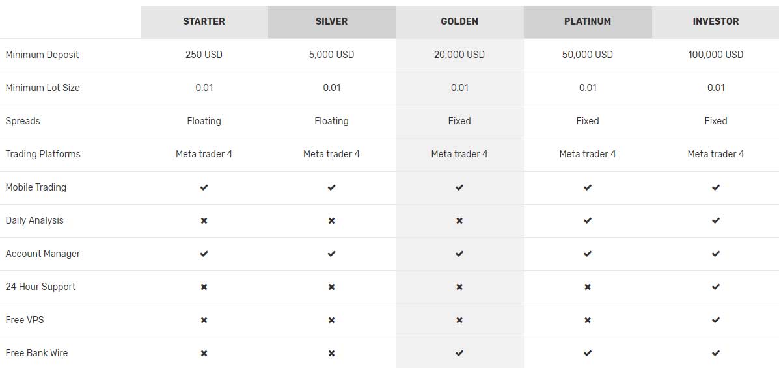Click the Silver Daily Analysis cross icon
The image size is (779, 368).
pos(331,220)
